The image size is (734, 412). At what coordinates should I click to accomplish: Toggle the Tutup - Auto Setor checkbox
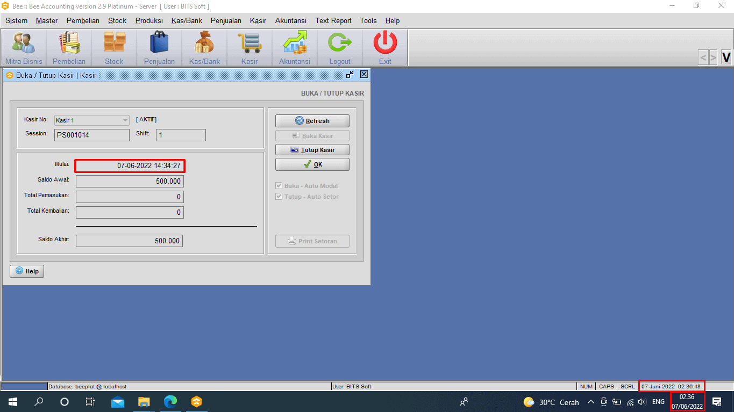279,197
